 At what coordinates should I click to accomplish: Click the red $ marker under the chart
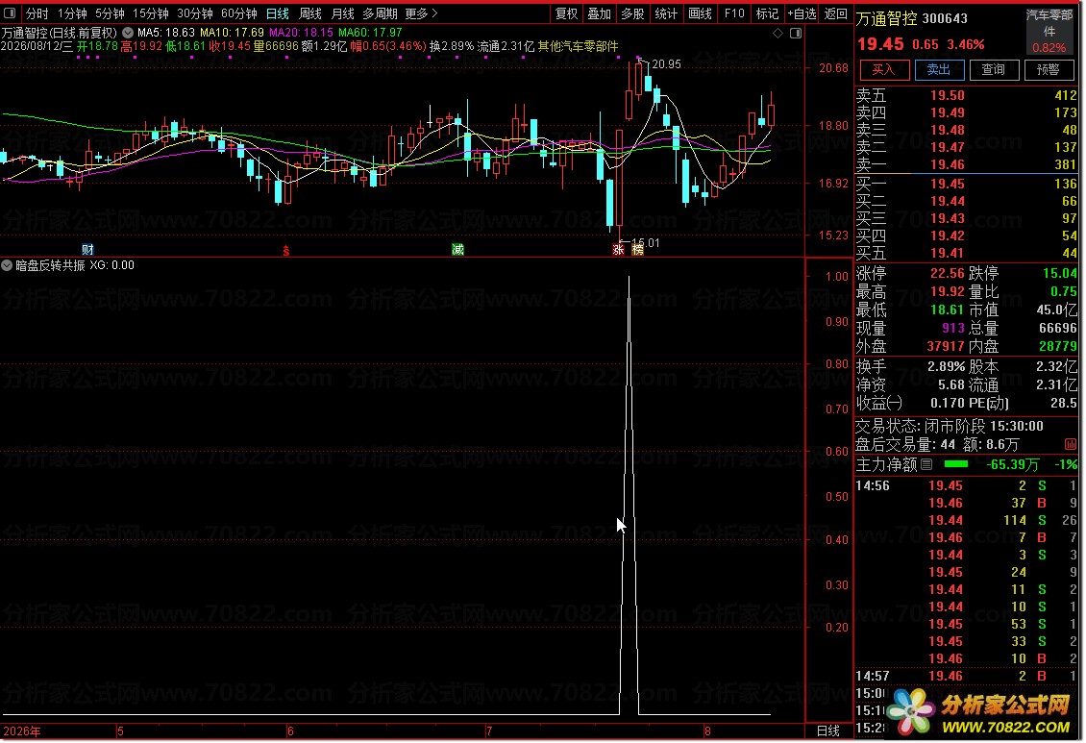tap(286, 250)
